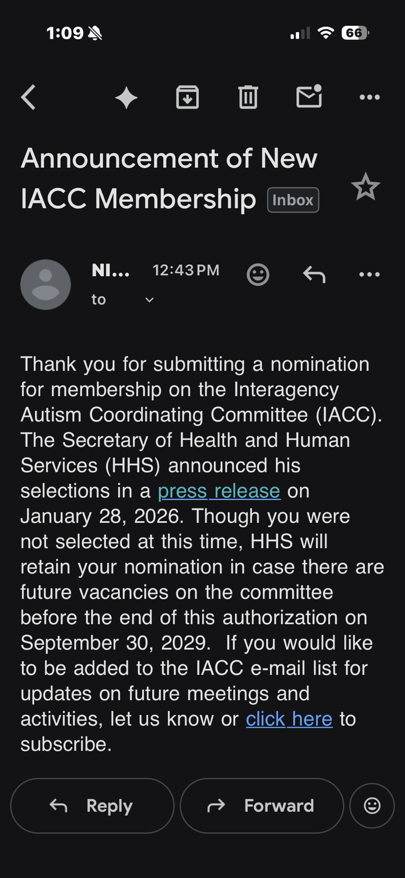This screenshot has width=405, height=878.
Task: Open message-level three-dot menu
Action: 369,275
